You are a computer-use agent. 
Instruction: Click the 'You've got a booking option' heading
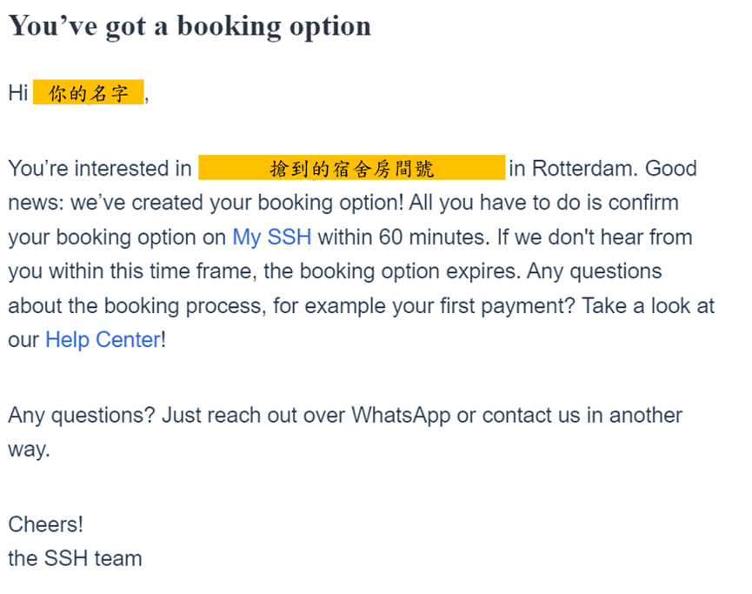click(190, 26)
